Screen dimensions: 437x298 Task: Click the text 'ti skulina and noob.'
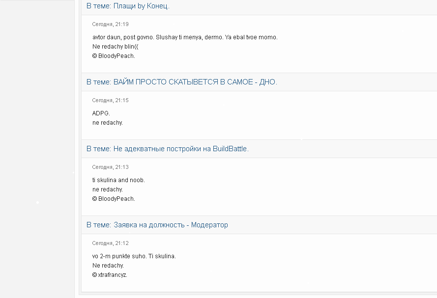click(x=119, y=180)
